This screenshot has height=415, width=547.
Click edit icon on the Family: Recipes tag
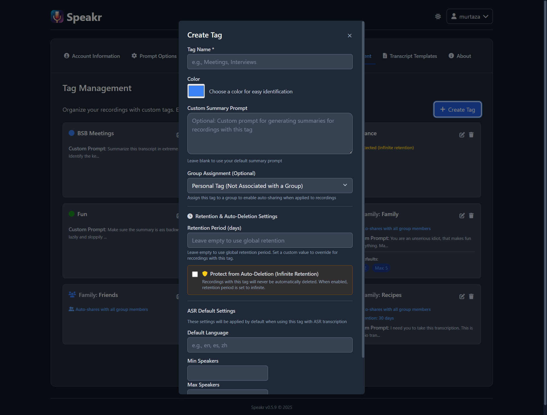(462, 296)
